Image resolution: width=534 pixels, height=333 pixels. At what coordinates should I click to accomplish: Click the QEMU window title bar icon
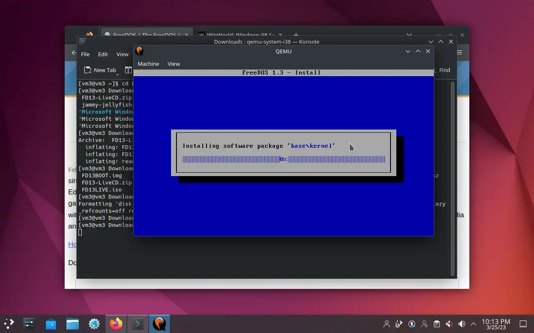click(139, 51)
